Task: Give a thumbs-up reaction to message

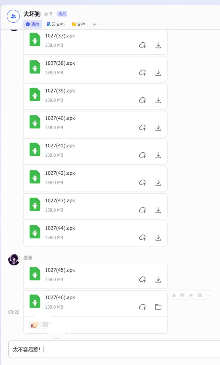Action: (174, 295)
